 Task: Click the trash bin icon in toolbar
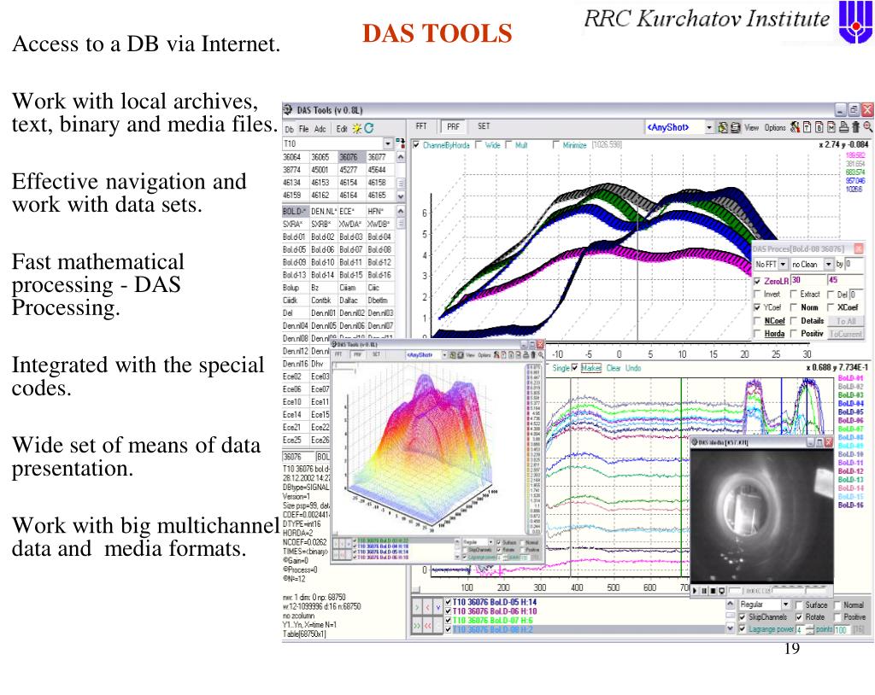[855, 128]
